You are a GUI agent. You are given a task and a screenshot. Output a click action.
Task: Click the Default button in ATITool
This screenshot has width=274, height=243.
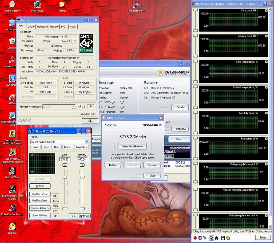point(40,186)
